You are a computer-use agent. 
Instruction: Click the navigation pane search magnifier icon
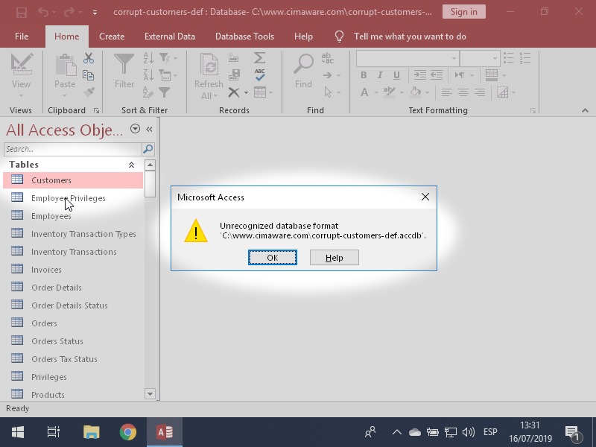click(x=148, y=149)
